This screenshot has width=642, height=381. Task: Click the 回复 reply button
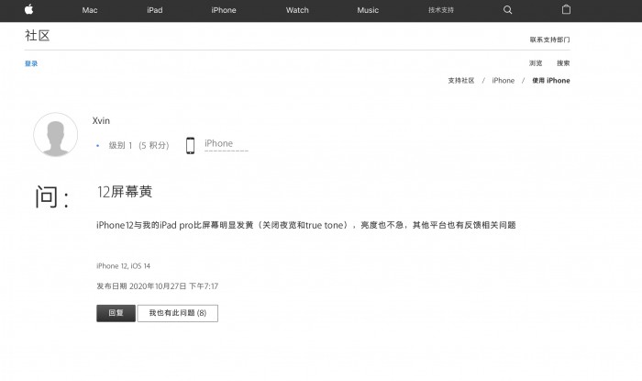pos(116,313)
